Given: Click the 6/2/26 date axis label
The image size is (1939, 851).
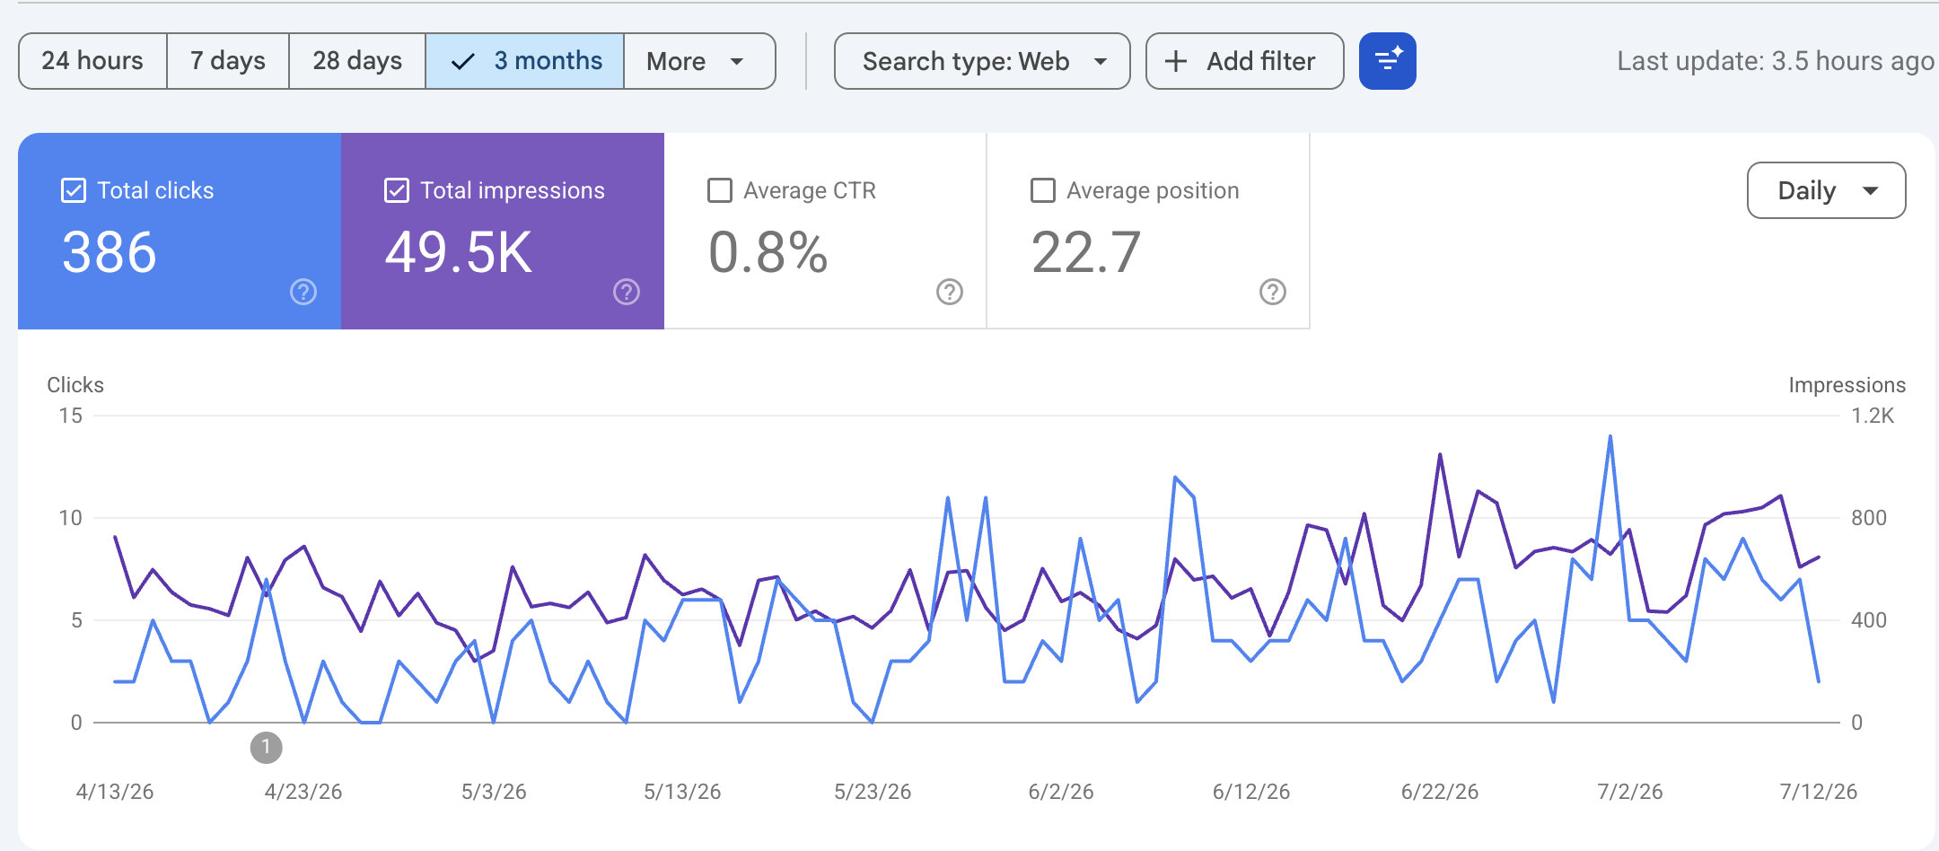Looking at the screenshot, I should tap(1061, 792).
